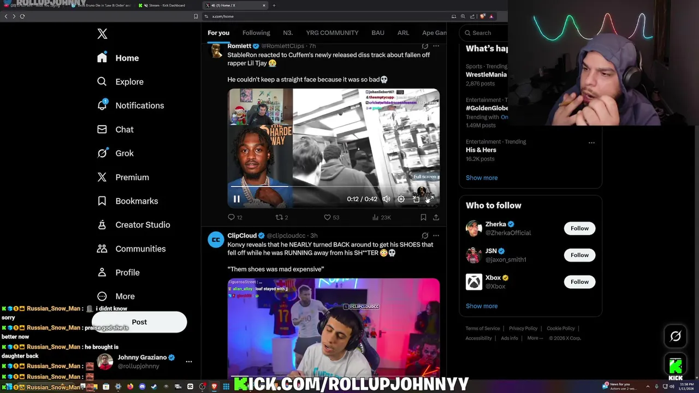Play the ClipCloud Konvy video thumbnail
This screenshot has width=699, height=393.
point(334,327)
